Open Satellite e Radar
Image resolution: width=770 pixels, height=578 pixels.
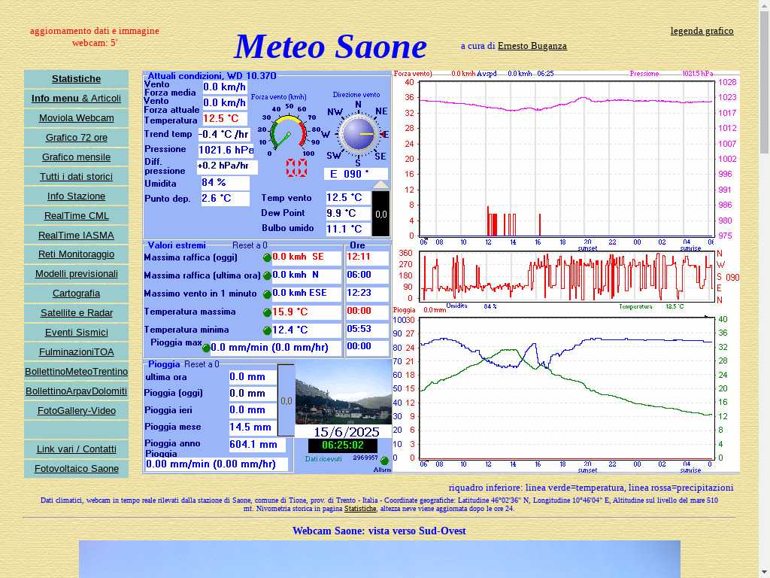click(x=76, y=312)
